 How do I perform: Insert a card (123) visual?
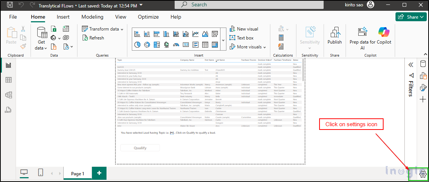pos(186,44)
